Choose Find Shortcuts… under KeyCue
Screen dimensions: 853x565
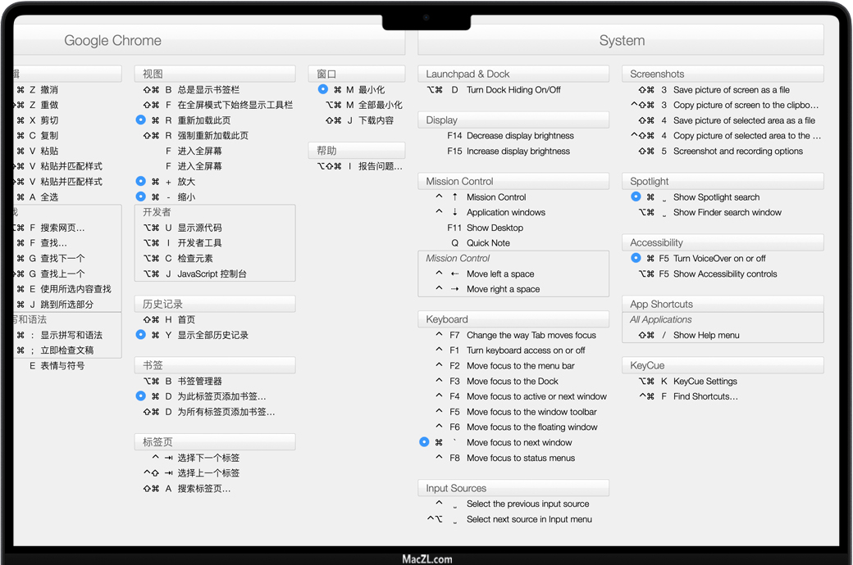tap(705, 396)
